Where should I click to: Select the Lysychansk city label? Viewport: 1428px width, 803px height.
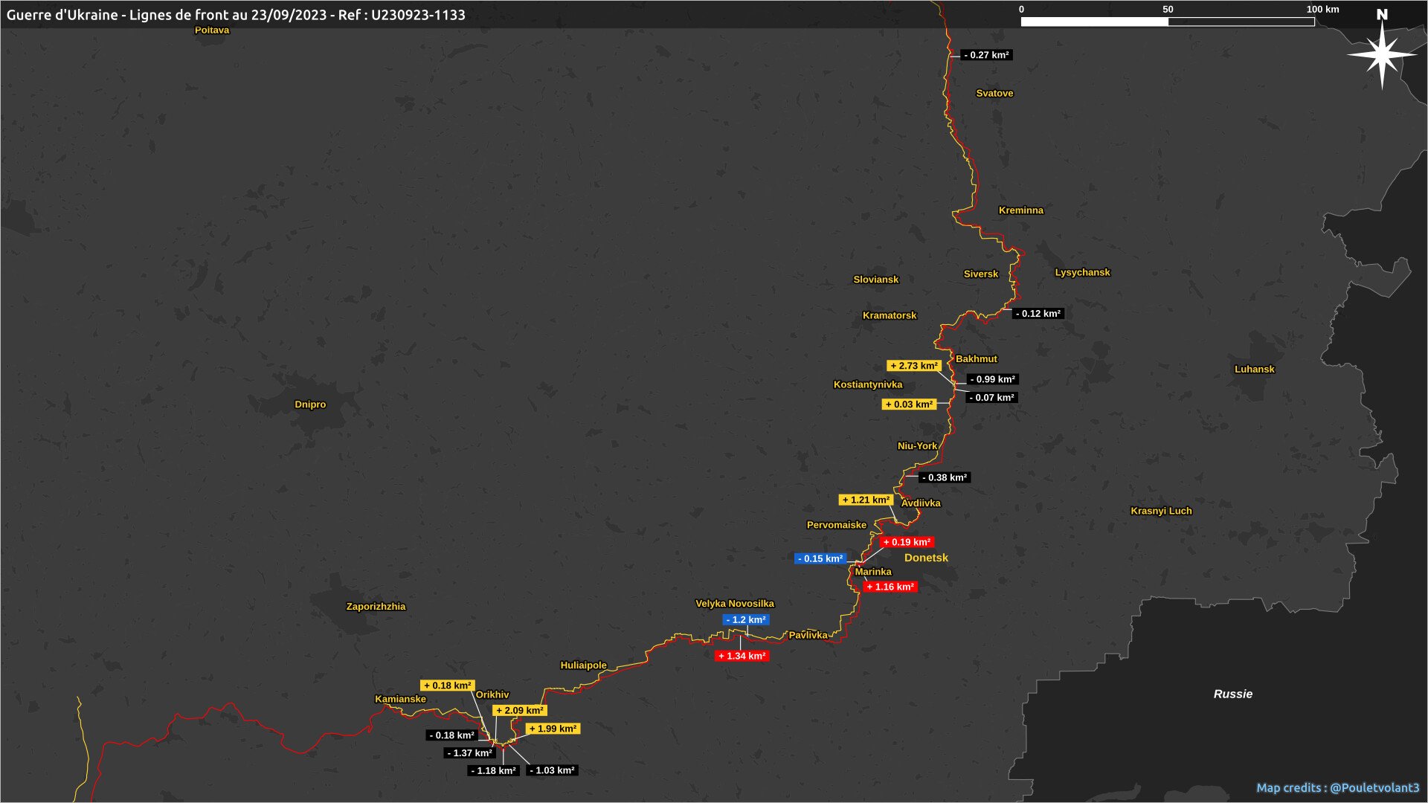[x=1082, y=273]
